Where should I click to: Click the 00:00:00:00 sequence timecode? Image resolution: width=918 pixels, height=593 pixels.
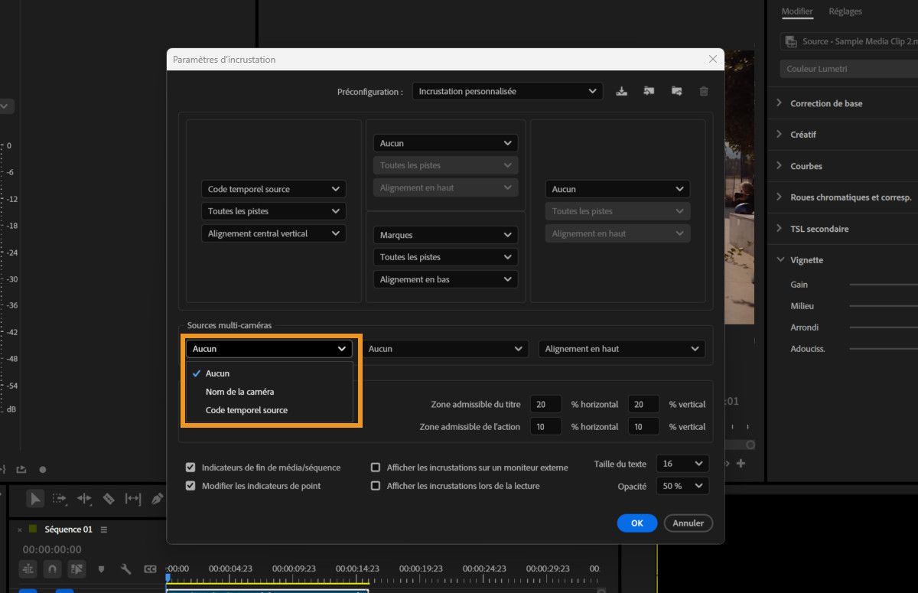coord(52,549)
